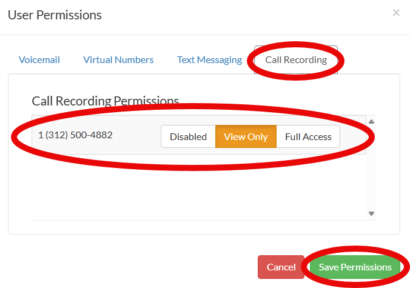Screen dimensions: 410x288
Task: Click the User Permissions dialog title
Action: [55, 15]
